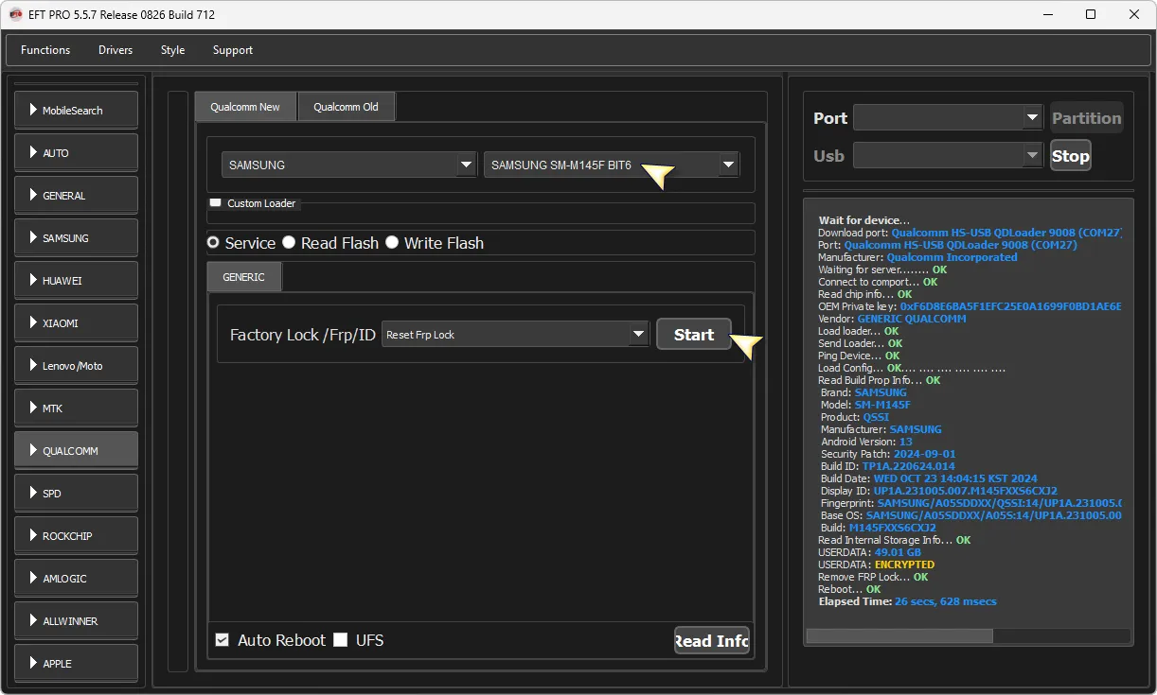Click the 'Build ID: TP1A.220624.014' log line

coord(887,466)
